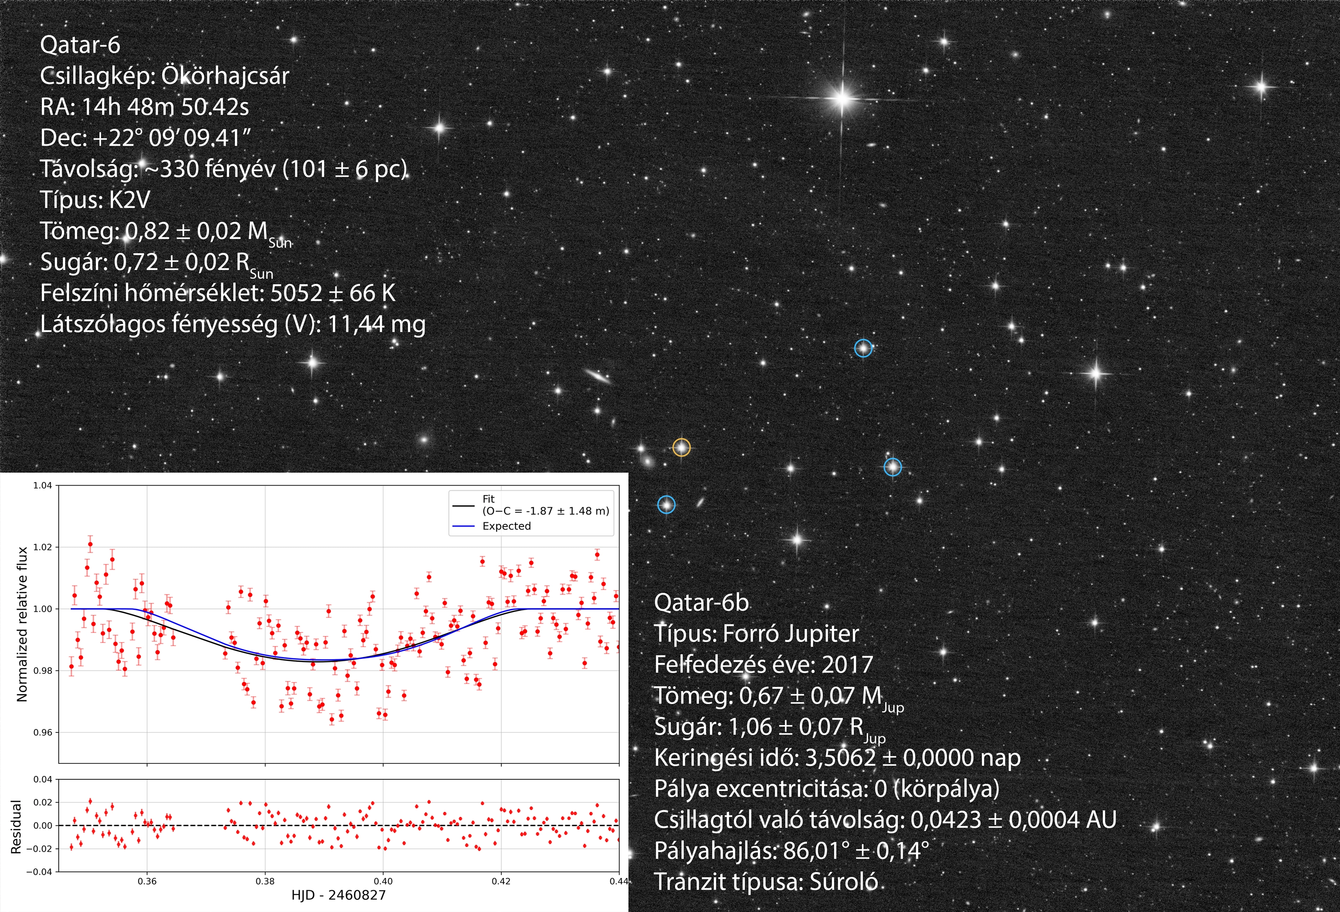Click the topmost blue-circled comparison star
This screenshot has height=912, width=1340.
point(863,348)
